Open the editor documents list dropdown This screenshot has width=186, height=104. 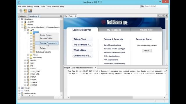(164, 16)
